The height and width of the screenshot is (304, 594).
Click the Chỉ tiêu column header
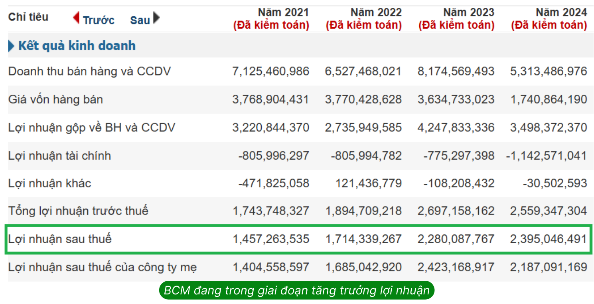[x=28, y=17]
